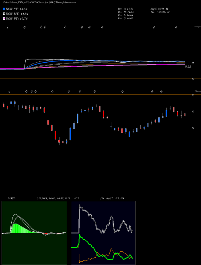201x265 pixels.
Task: Select the 'DOW ST: 14.54' legend text
Action: pyautogui.click(x=16, y=9)
